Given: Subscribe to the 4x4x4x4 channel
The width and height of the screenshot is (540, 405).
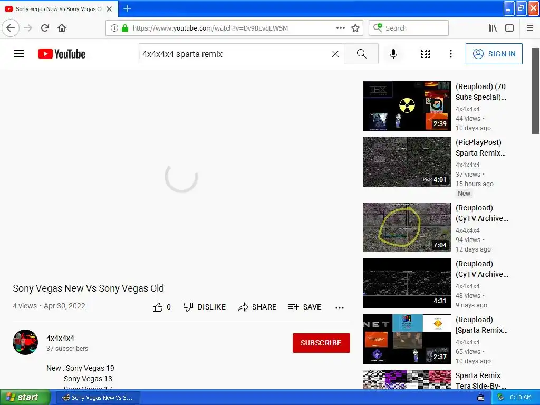Looking at the screenshot, I should tap(321, 343).
